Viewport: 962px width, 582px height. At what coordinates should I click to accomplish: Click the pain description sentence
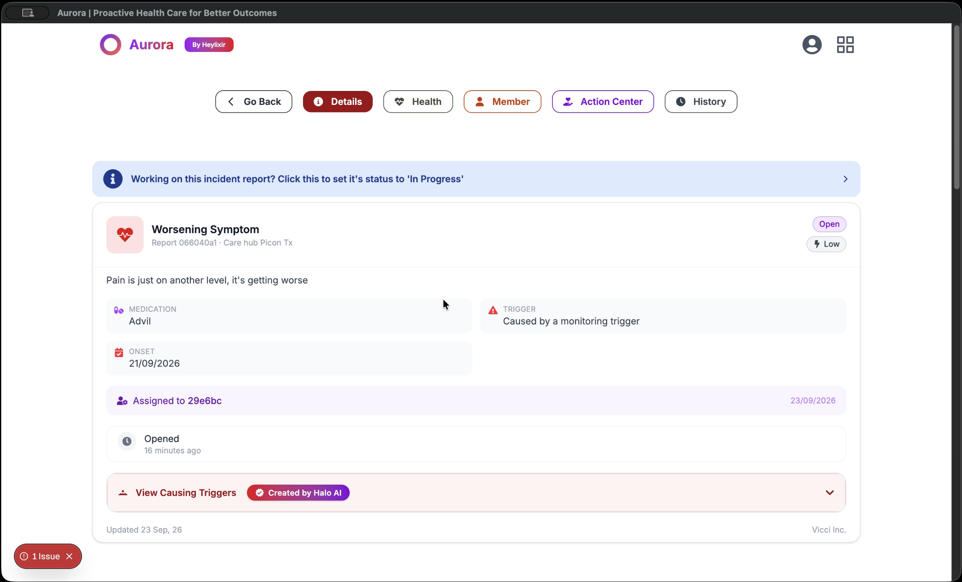coord(207,280)
